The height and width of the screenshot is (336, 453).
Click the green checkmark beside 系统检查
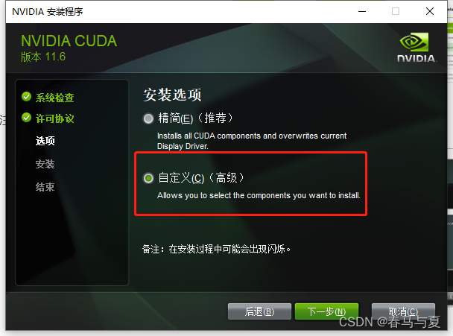(26, 97)
